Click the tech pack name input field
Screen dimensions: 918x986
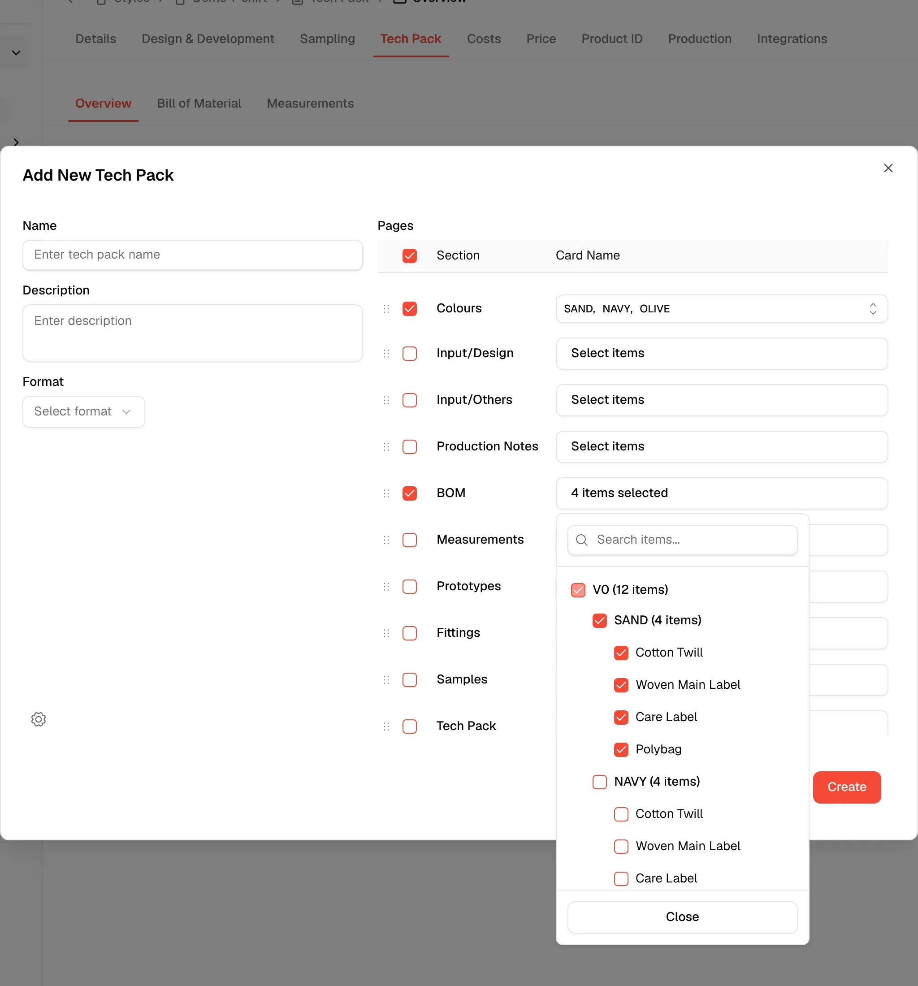click(192, 255)
